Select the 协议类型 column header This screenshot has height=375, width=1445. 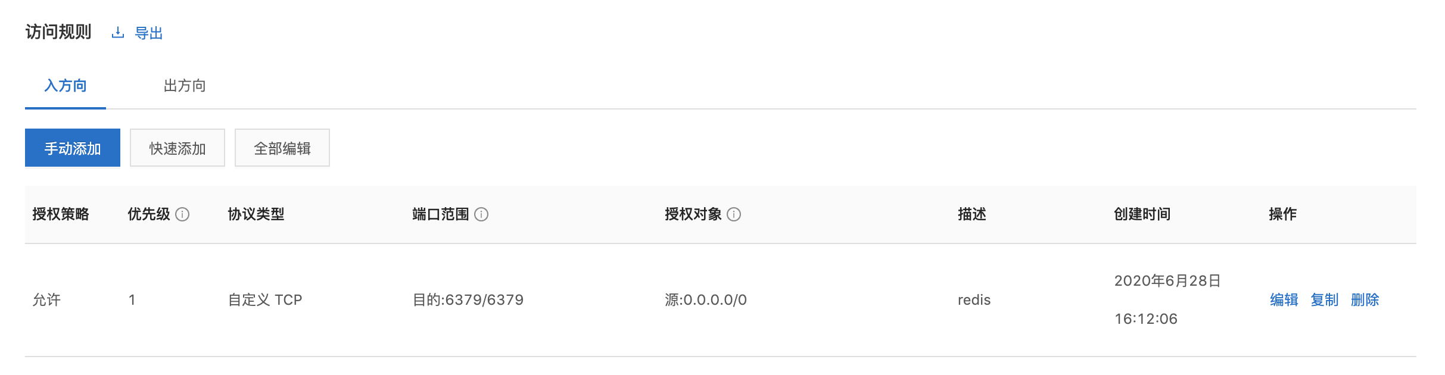[x=256, y=214]
